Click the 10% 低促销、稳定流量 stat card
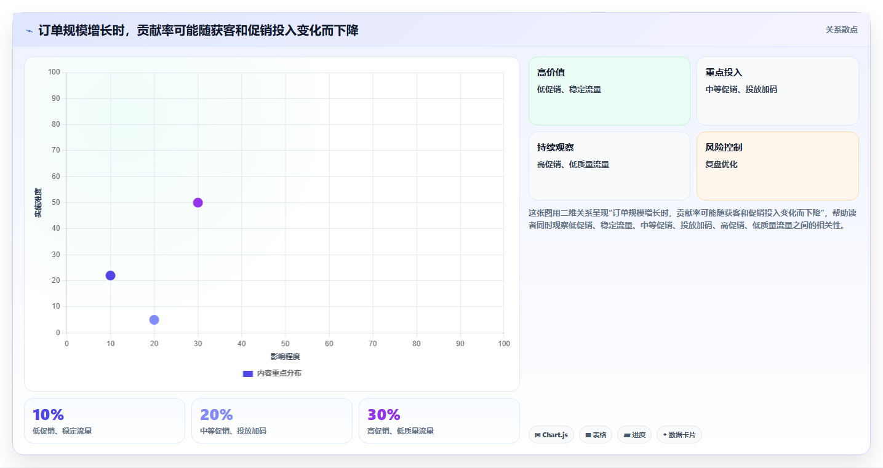The width and height of the screenshot is (883, 468). (105, 421)
